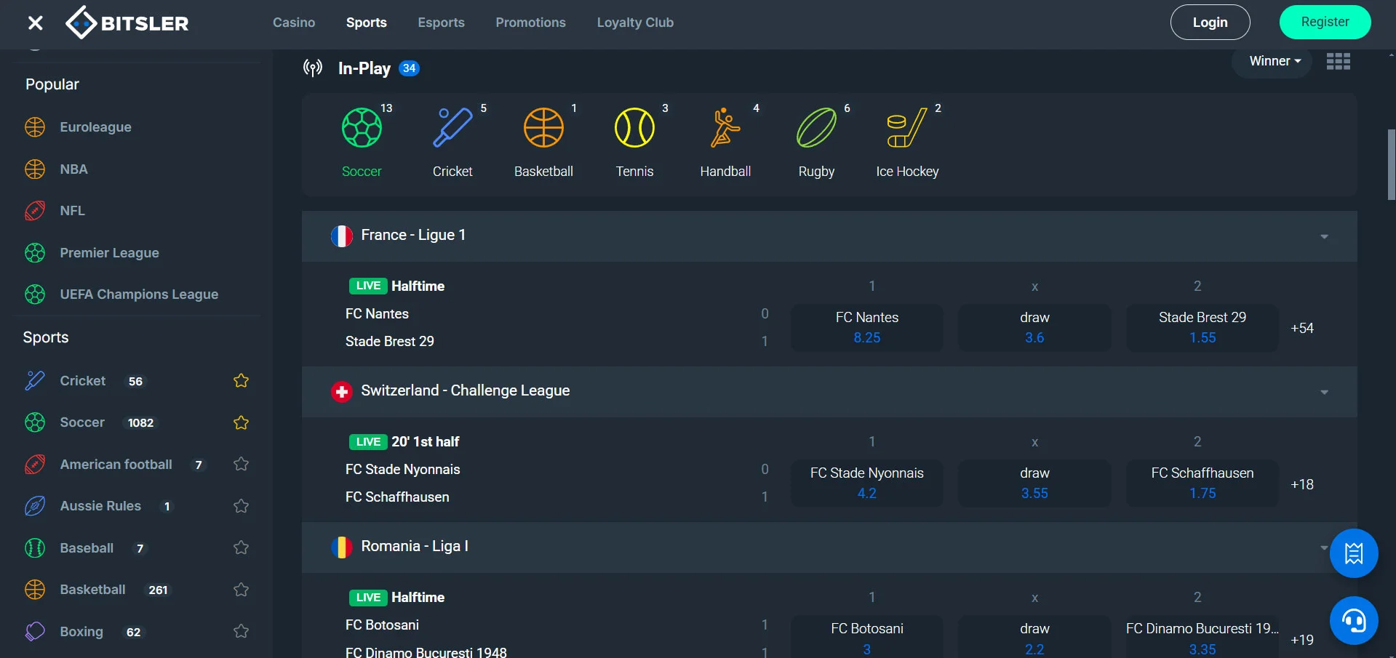Bet on FC Schaffhausen at 1.75
This screenshot has height=658, width=1396.
pyautogui.click(x=1202, y=484)
